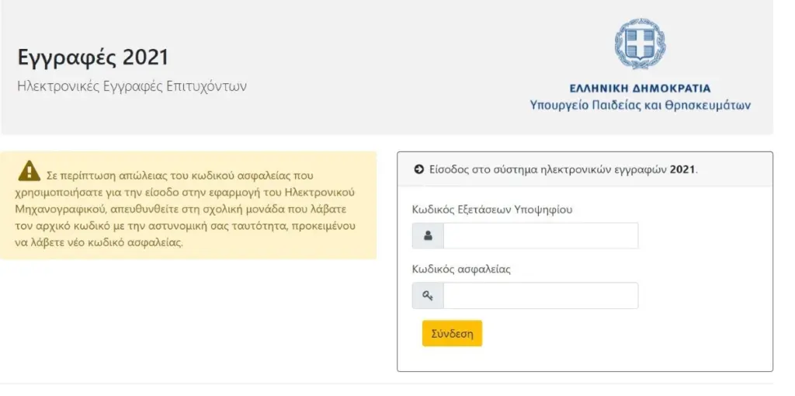The image size is (795, 396).
Task: Click the Greek coat of arms emblem
Action: coord(641,44)
